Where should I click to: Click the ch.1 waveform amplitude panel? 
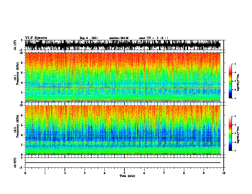click(122, 45)
